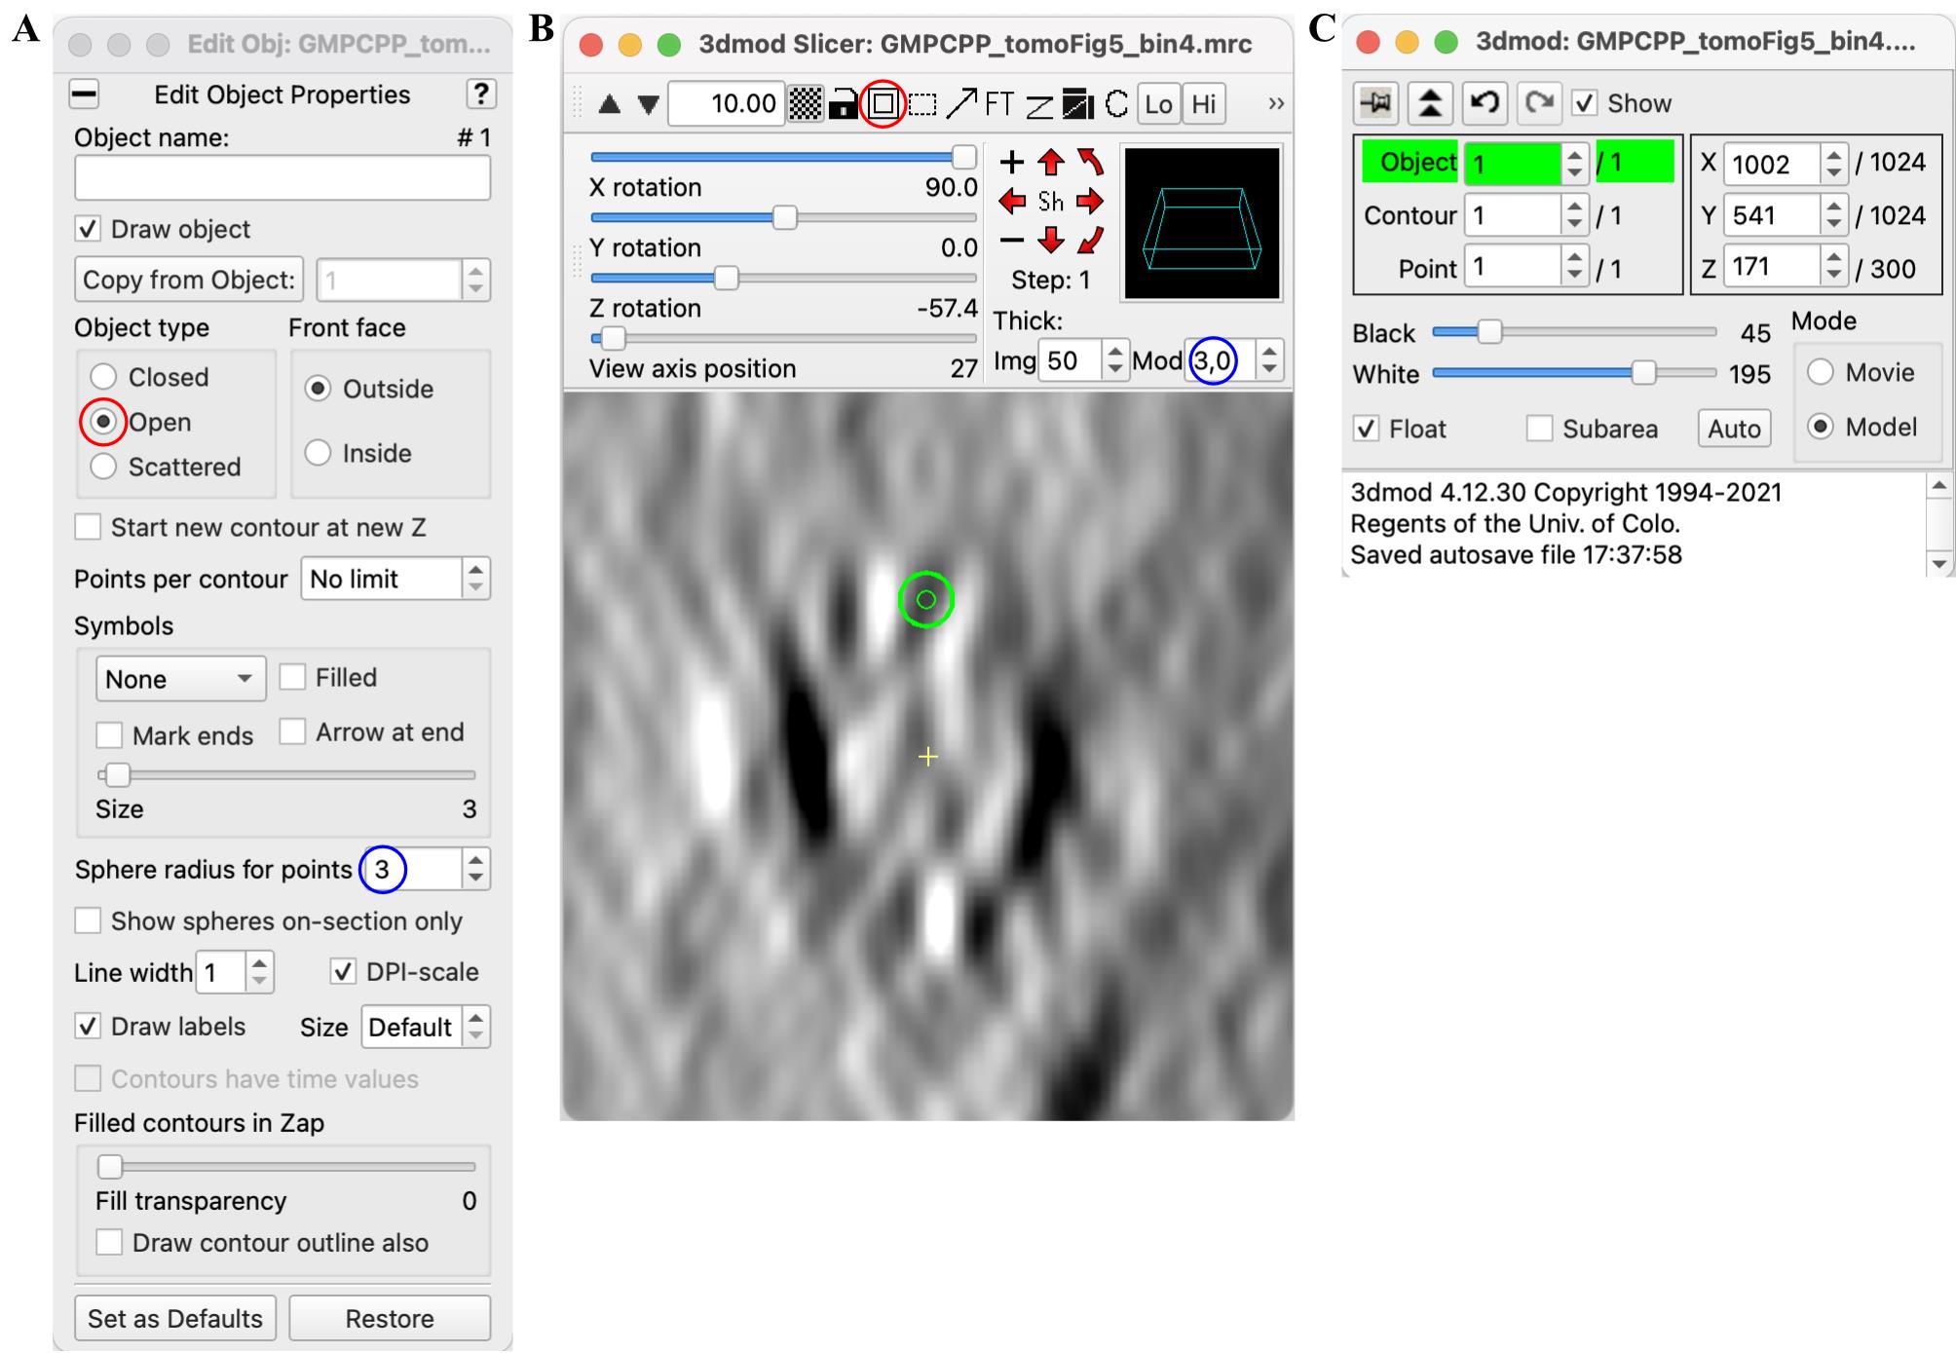The height and width of the screenshot is (1353, 1956).
Task: Expand hidden toolbar items with chevron
Action: [1275, 103]
